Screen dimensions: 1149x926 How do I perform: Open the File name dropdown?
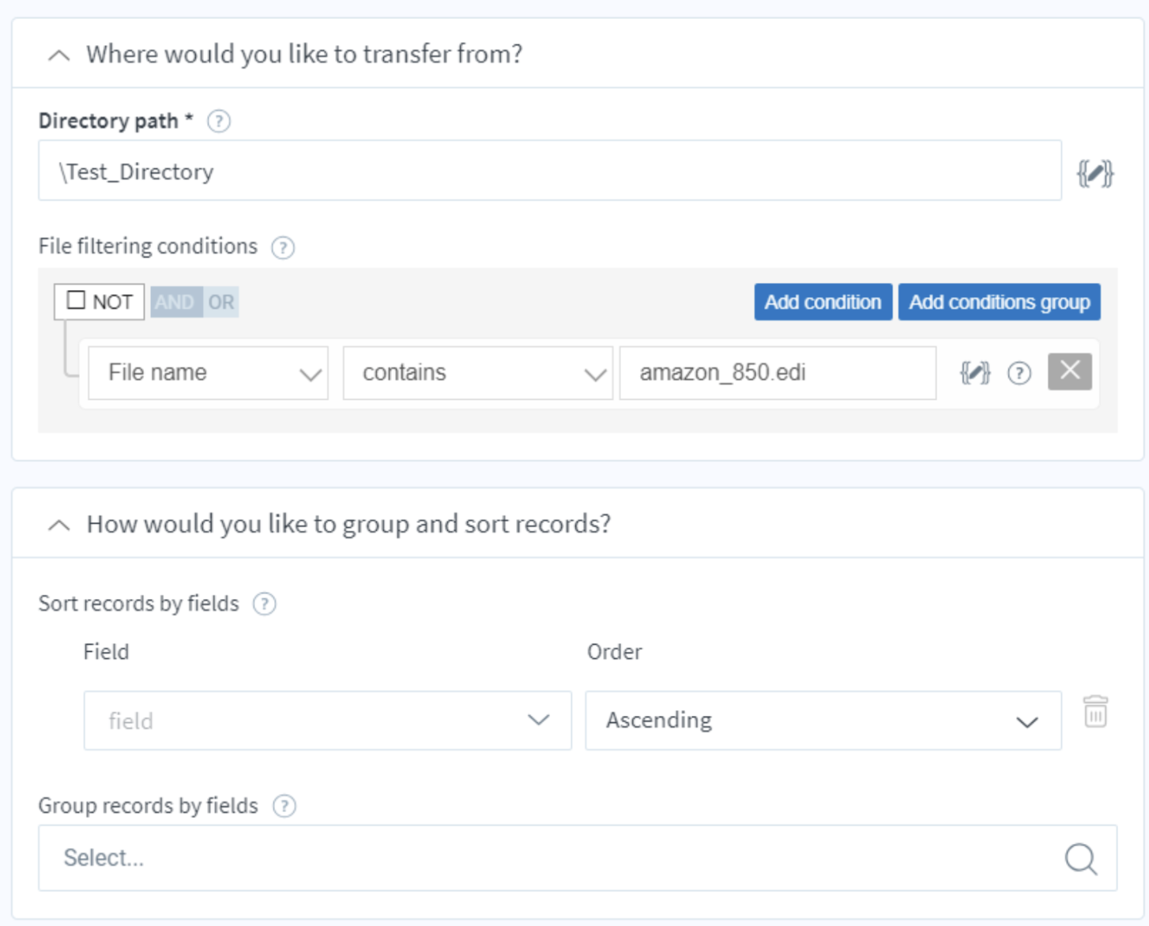(x=209, y=373)
